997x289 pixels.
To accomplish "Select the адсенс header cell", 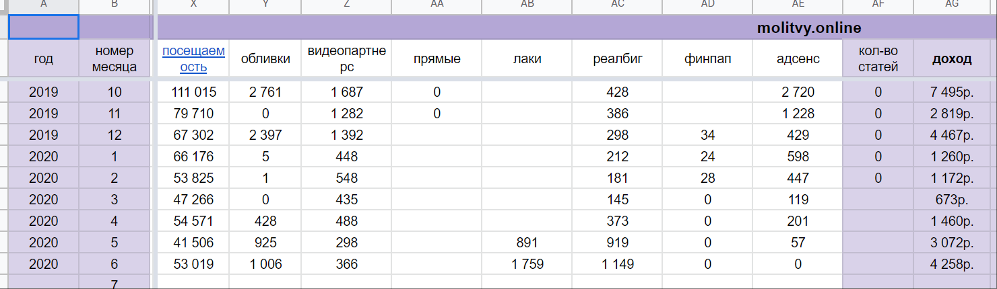I will pyautogui.click(x=798, y=59).
